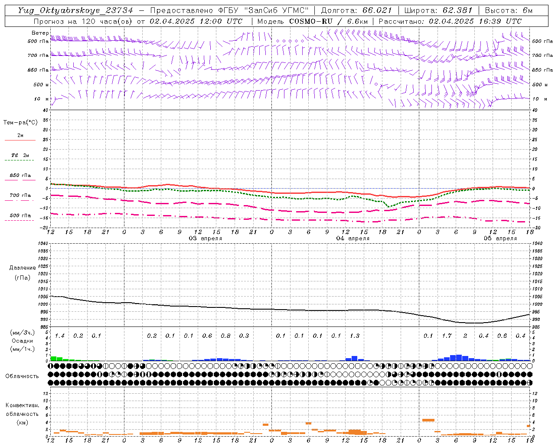The width and height of the screenshot is (555, 444).
Task: Click the forecast start 02.04.2025 12:00 UTC
Action: pos(196,21)
